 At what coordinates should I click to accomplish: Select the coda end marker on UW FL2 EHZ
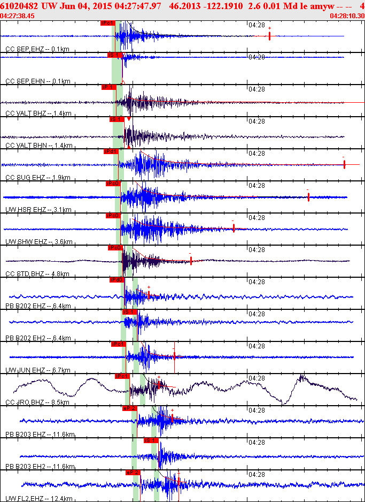click(x=178, y=481)
